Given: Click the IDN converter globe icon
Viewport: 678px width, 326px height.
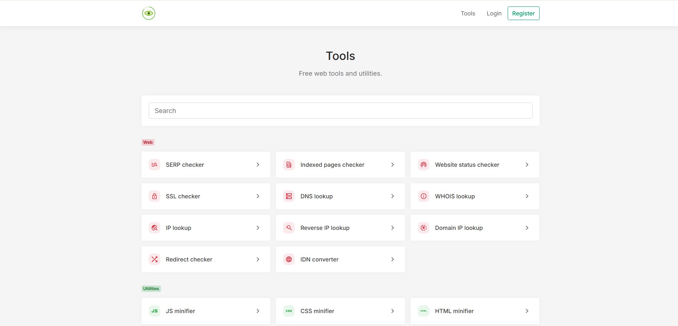Looking at the screenshot, I should [289, 259].
